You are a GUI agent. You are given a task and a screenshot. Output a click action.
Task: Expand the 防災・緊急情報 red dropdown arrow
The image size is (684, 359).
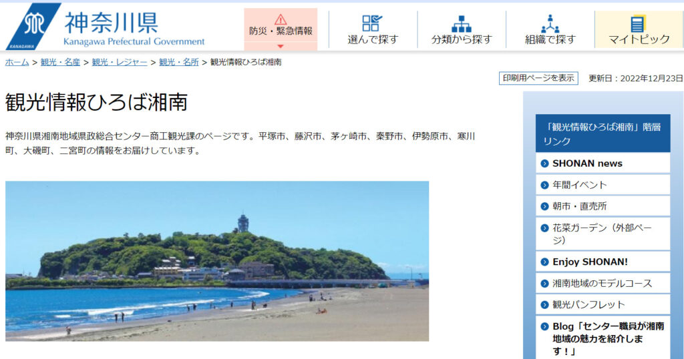[x=281, y=46]
